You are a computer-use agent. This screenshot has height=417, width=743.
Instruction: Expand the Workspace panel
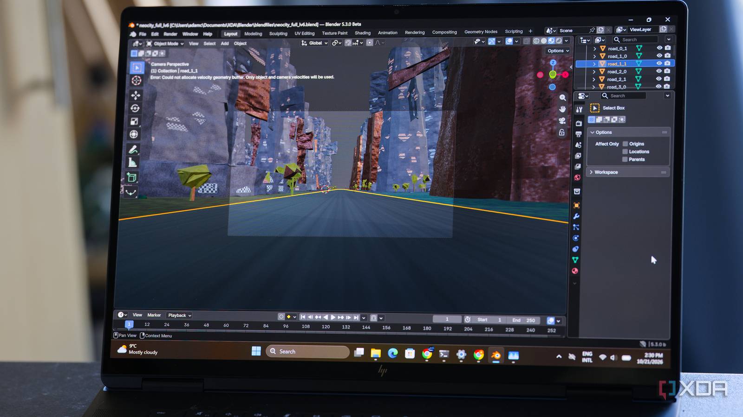[x=628, y=172]
